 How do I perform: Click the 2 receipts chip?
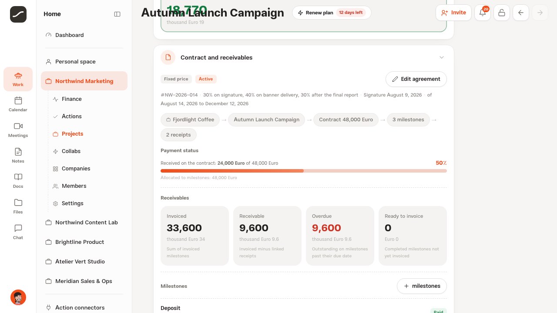click(178, 135)
